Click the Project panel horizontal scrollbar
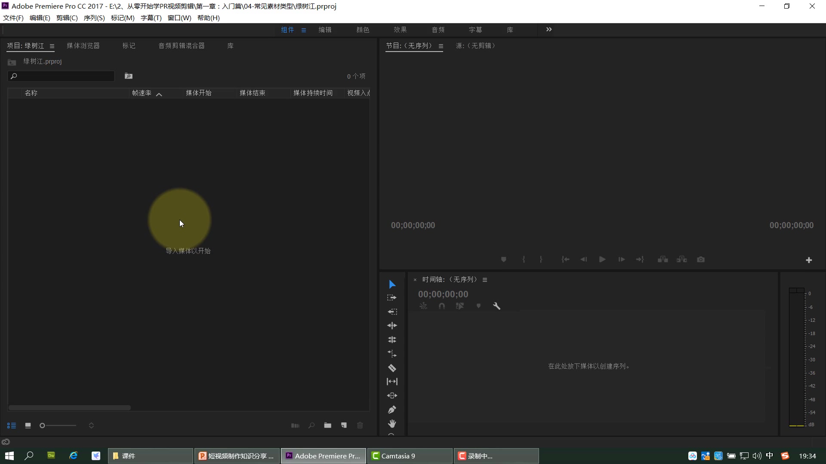Image resolution: width=826 pixels, height=464 pixels. click(69, 408)
